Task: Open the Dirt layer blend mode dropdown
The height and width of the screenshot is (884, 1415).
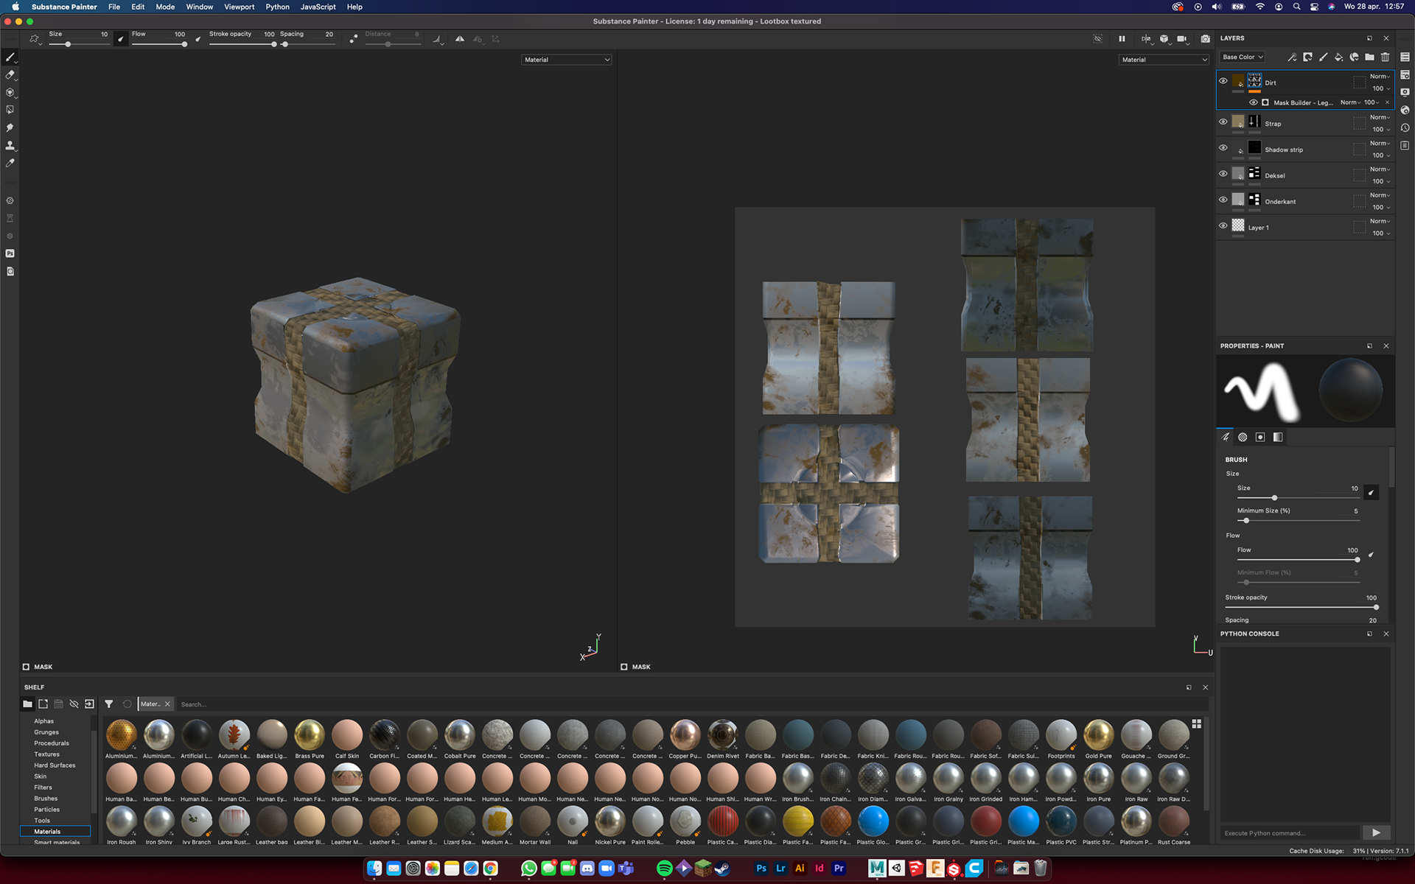Action: tap(1380, 77)
